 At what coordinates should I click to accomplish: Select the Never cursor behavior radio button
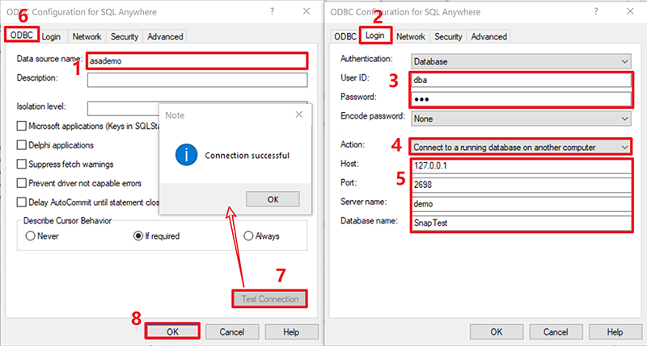[31, 236]
